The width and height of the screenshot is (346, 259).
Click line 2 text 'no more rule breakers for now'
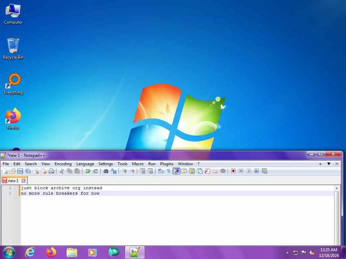(x=60, y=193)
